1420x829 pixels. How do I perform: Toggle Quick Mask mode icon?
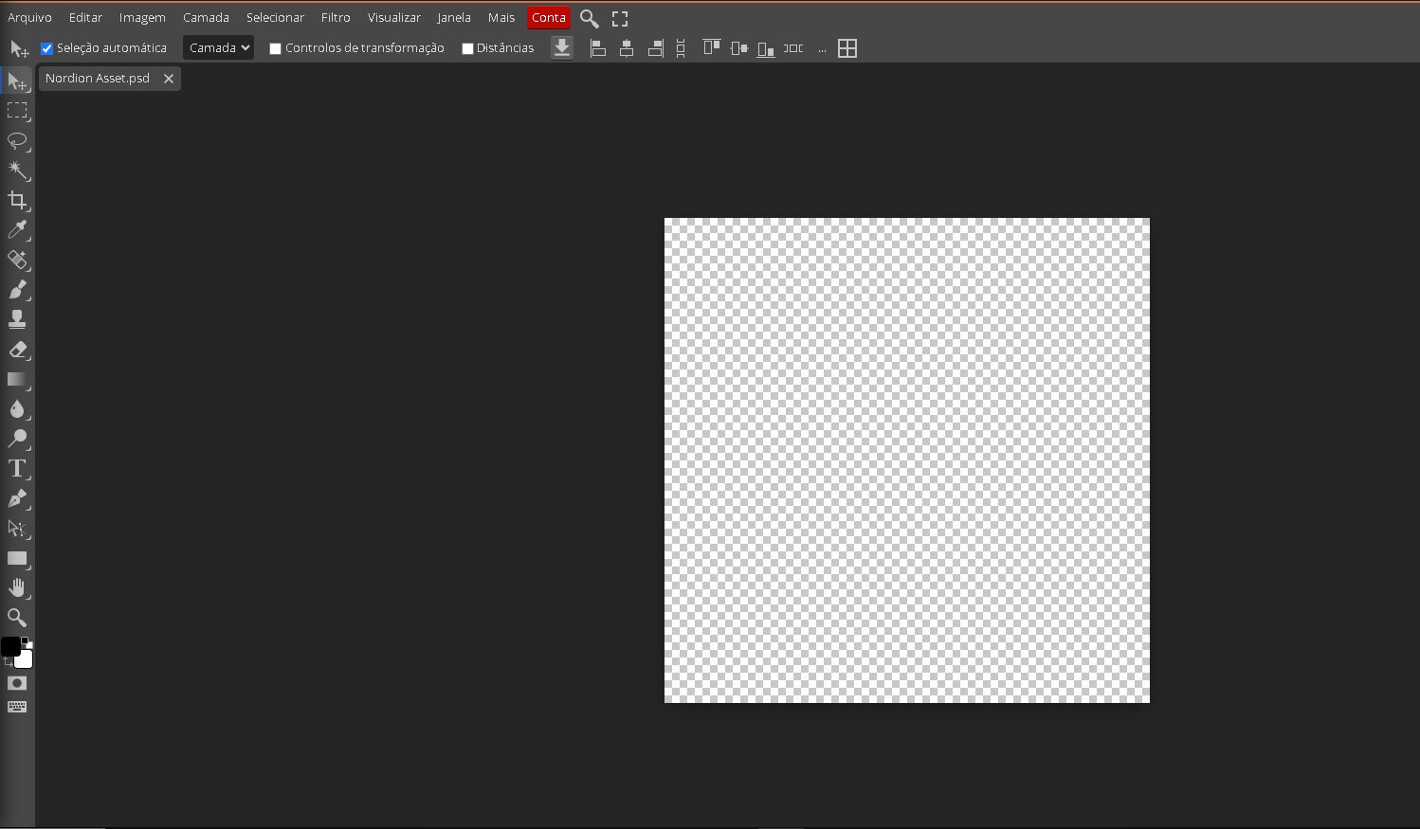tap(17, 683)
